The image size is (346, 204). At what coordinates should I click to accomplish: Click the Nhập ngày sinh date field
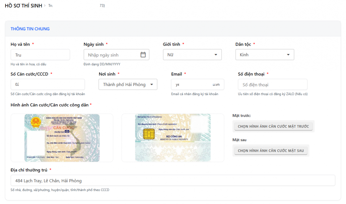coord(112,55)
